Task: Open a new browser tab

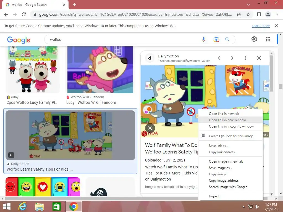Action: pos(75,5)
